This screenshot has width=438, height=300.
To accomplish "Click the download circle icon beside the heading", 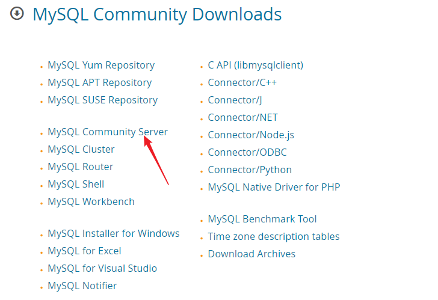I will pyautogui.click(x=17, y=13).
